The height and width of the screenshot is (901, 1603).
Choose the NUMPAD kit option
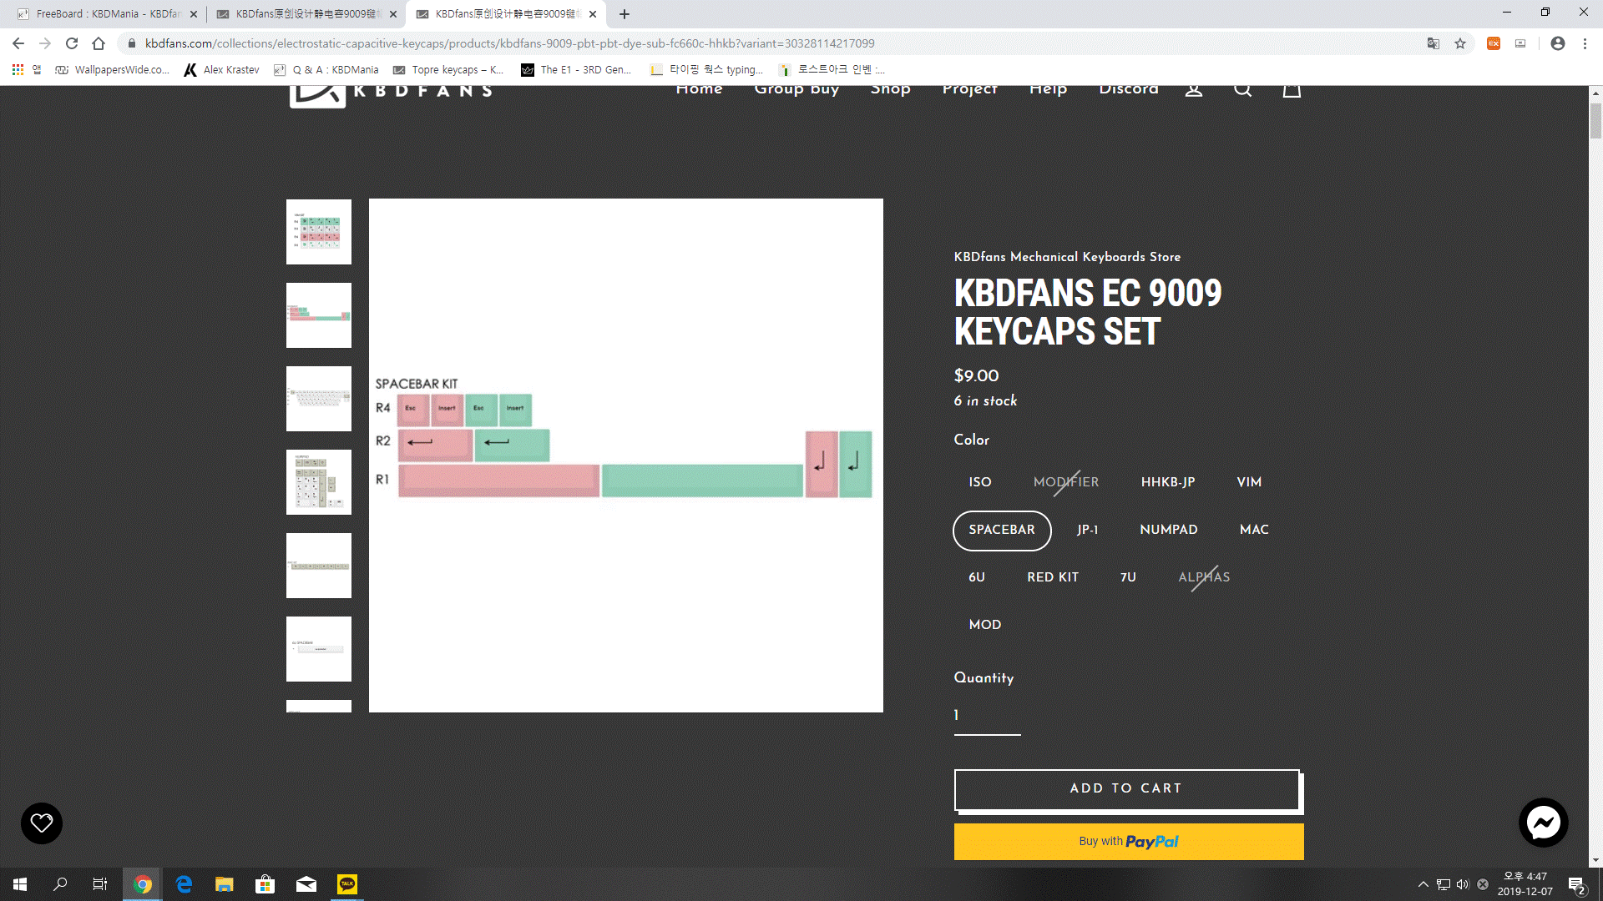1169,530
